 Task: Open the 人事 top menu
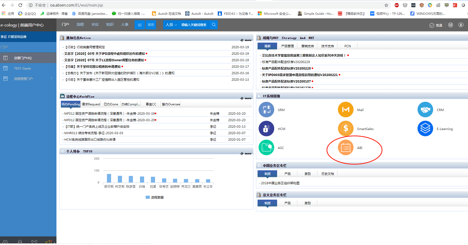point(125,24)
